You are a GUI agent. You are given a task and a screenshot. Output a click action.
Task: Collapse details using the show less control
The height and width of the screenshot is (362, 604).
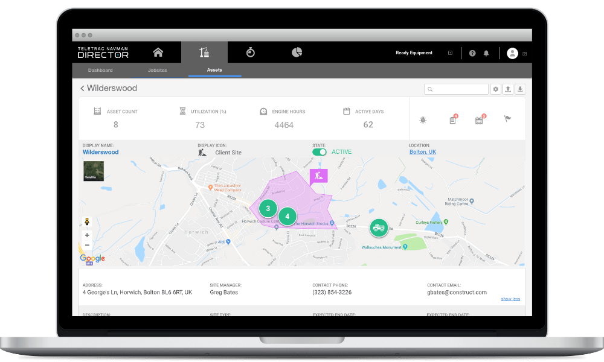(x=510, y=299)
